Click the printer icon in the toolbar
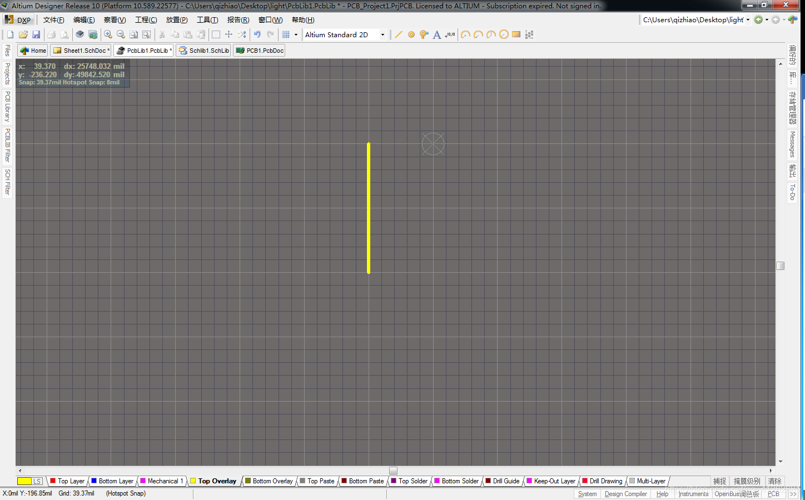805x500 pixels. [x=51, y=34]
